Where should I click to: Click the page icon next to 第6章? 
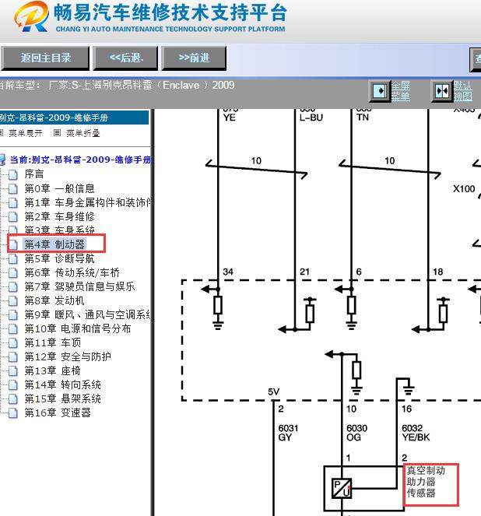[12, 273]
